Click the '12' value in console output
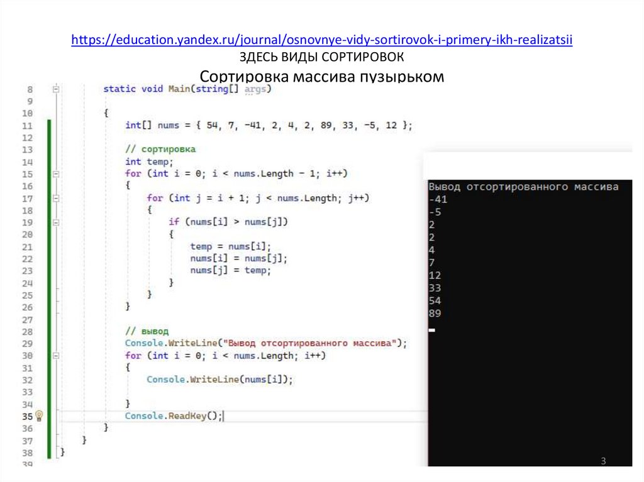This screenshot has width=644, height=482. [435, 275]
